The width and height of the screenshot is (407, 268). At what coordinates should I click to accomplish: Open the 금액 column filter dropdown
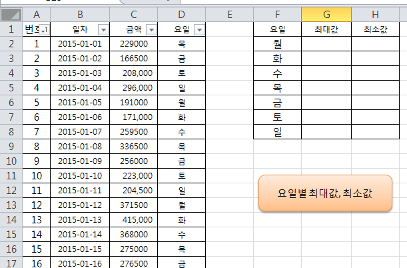(x=151, y=29)
